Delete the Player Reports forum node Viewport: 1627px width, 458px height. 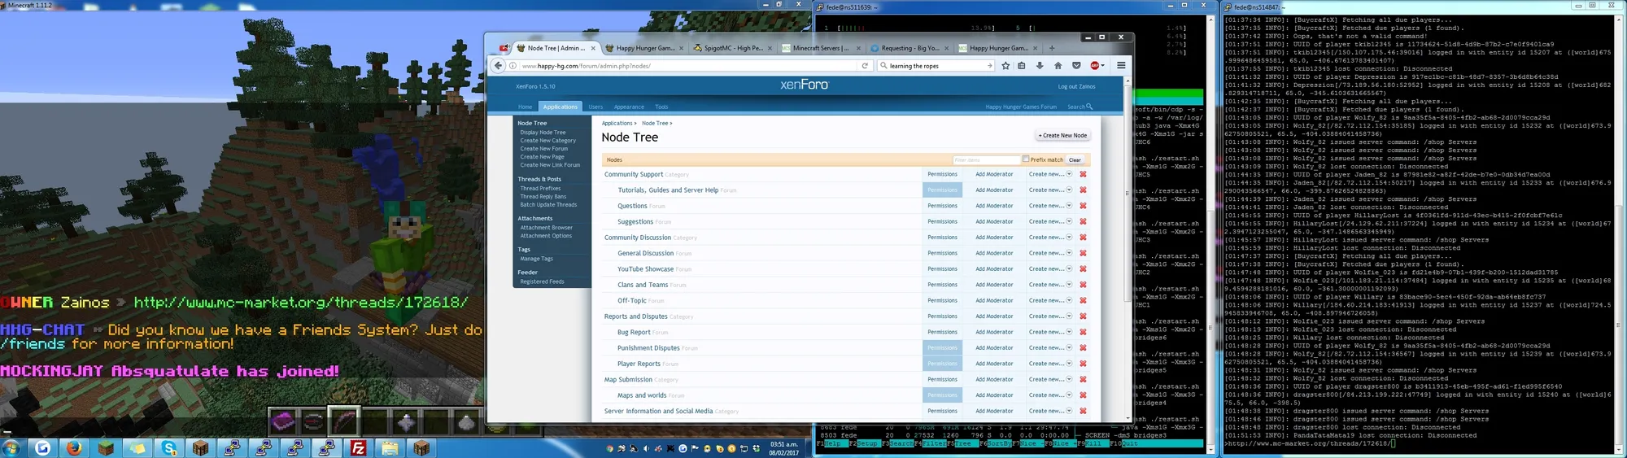click(x=1083, y=364)
